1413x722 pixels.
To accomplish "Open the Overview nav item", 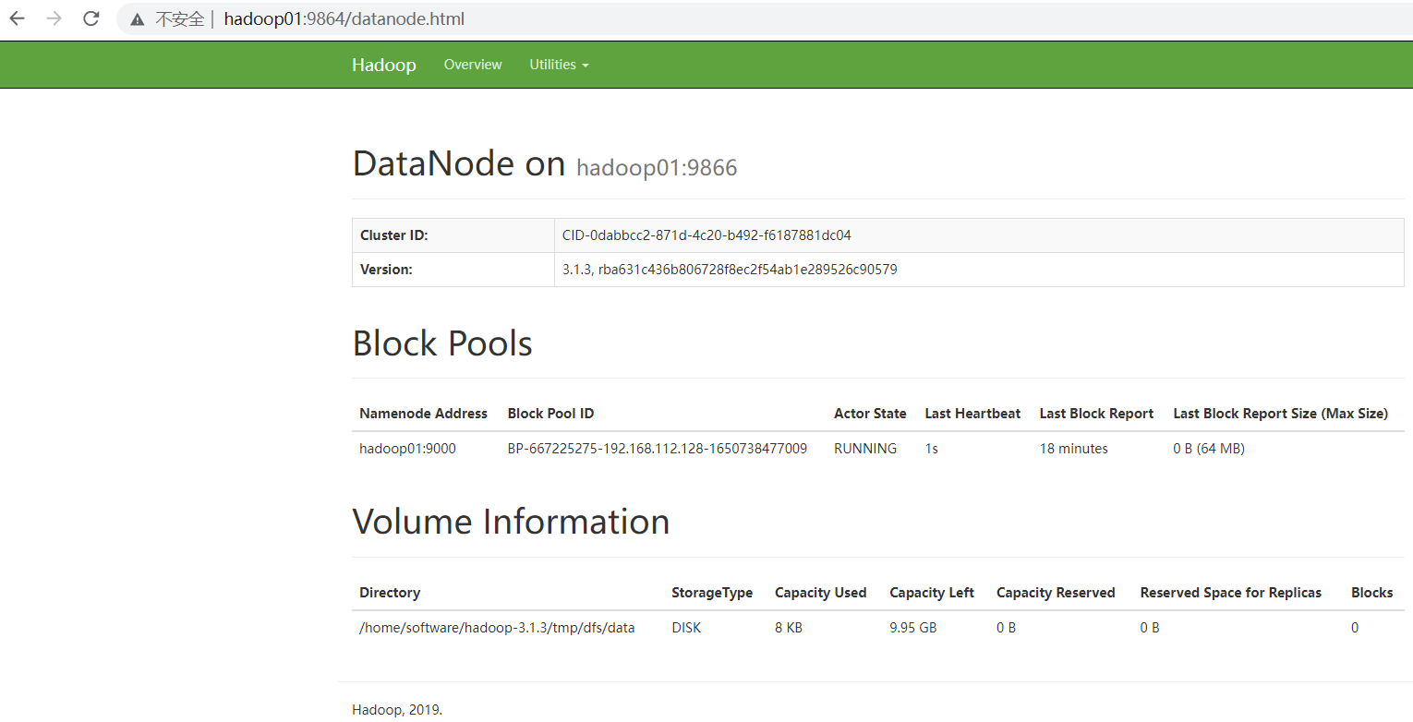I will [x=473, y=65].
